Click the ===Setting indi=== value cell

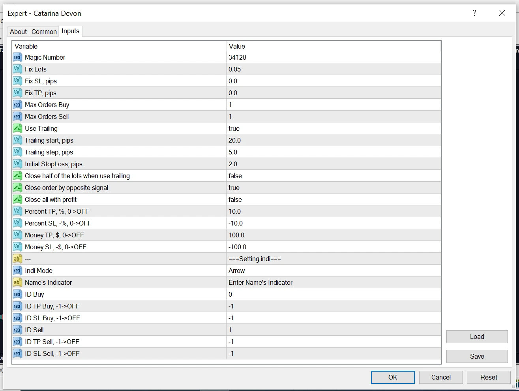click(334, 259)
